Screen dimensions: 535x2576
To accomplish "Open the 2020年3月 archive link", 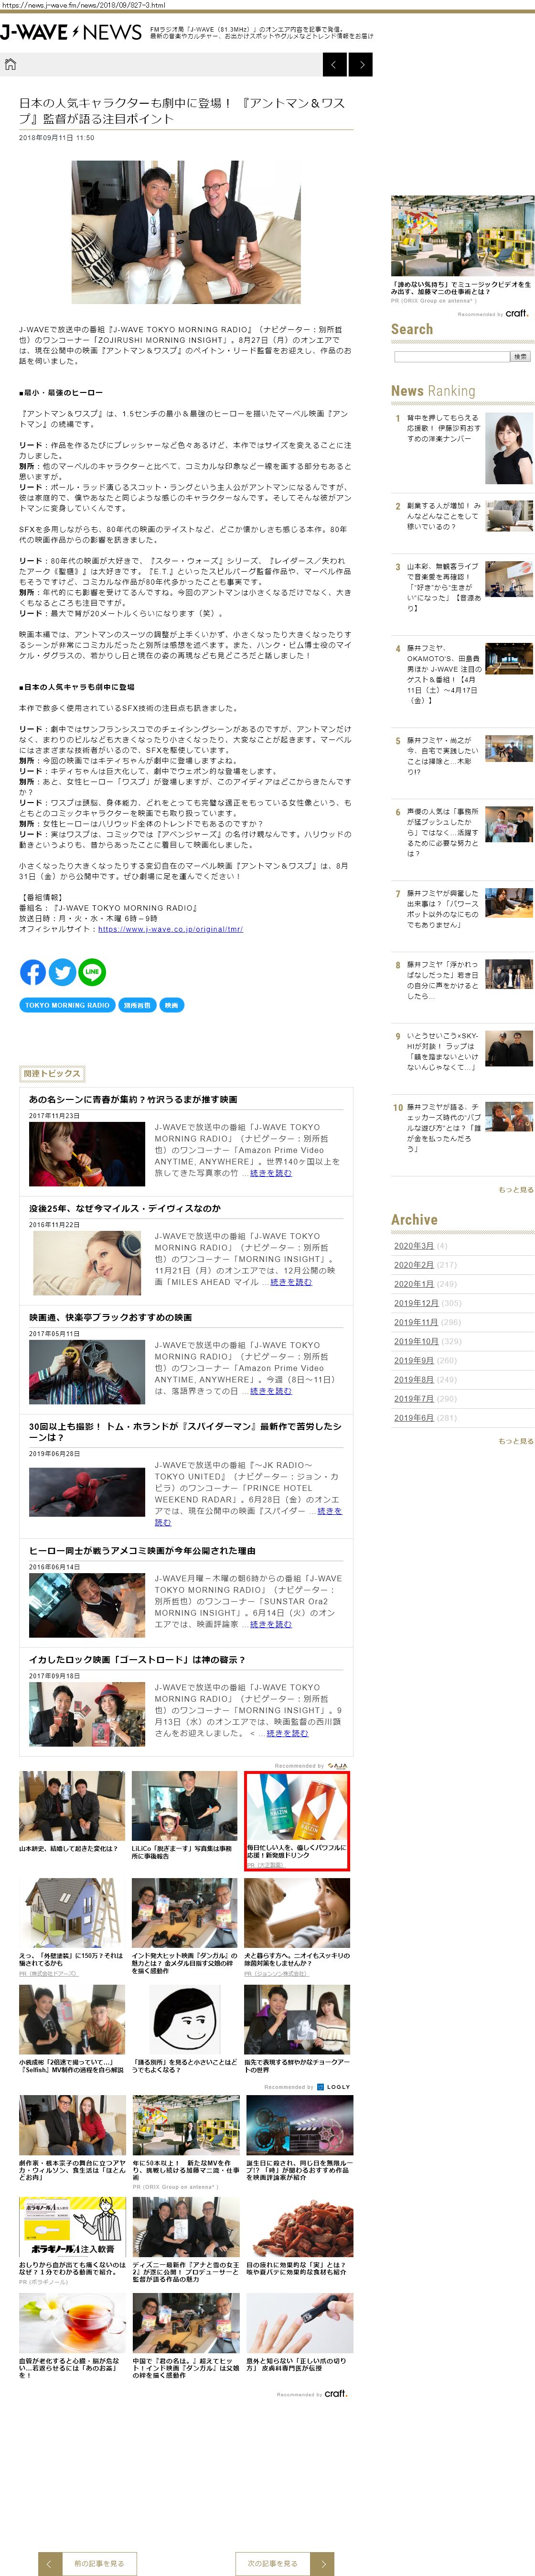I will 413,1246.
